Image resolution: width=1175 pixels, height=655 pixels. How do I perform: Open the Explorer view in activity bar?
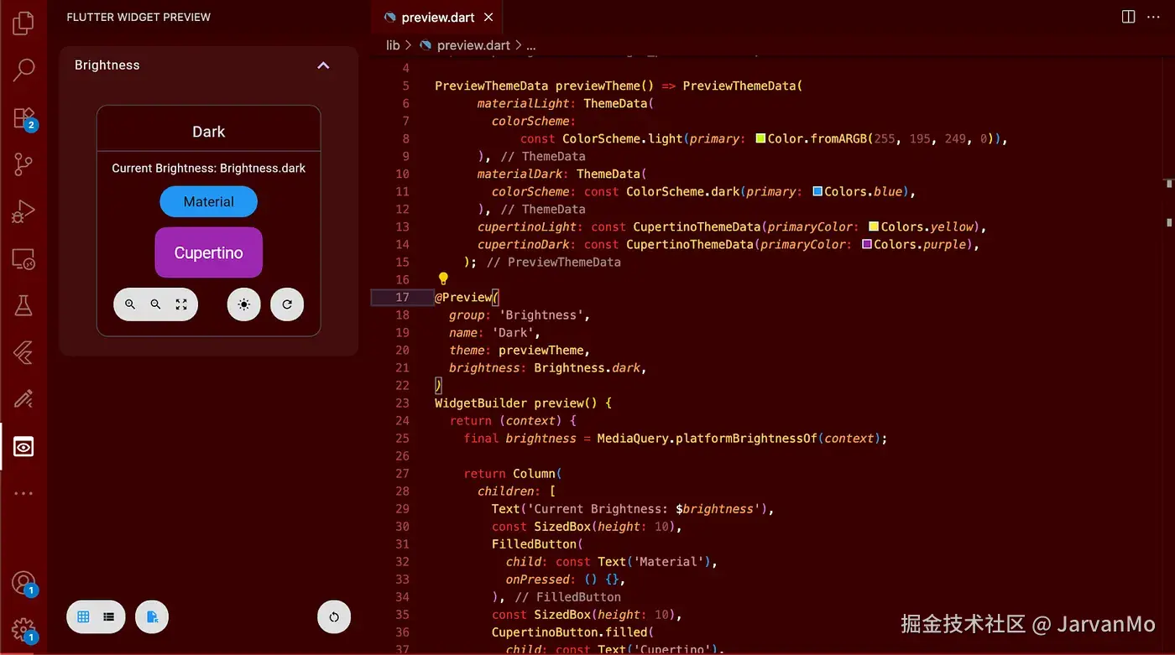click(23, 23)
